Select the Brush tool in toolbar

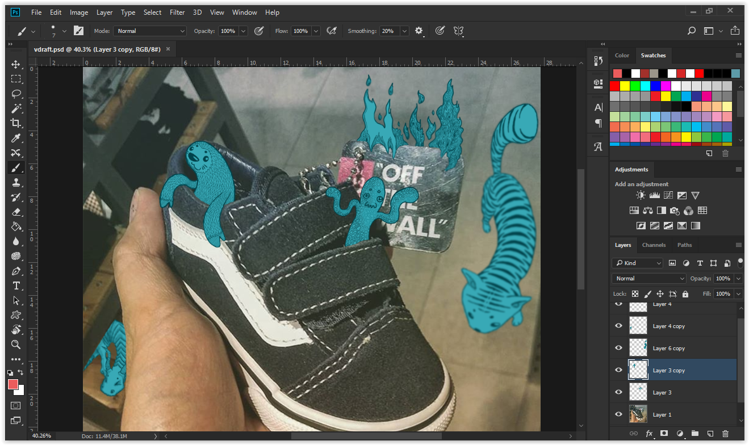[16, 167]
